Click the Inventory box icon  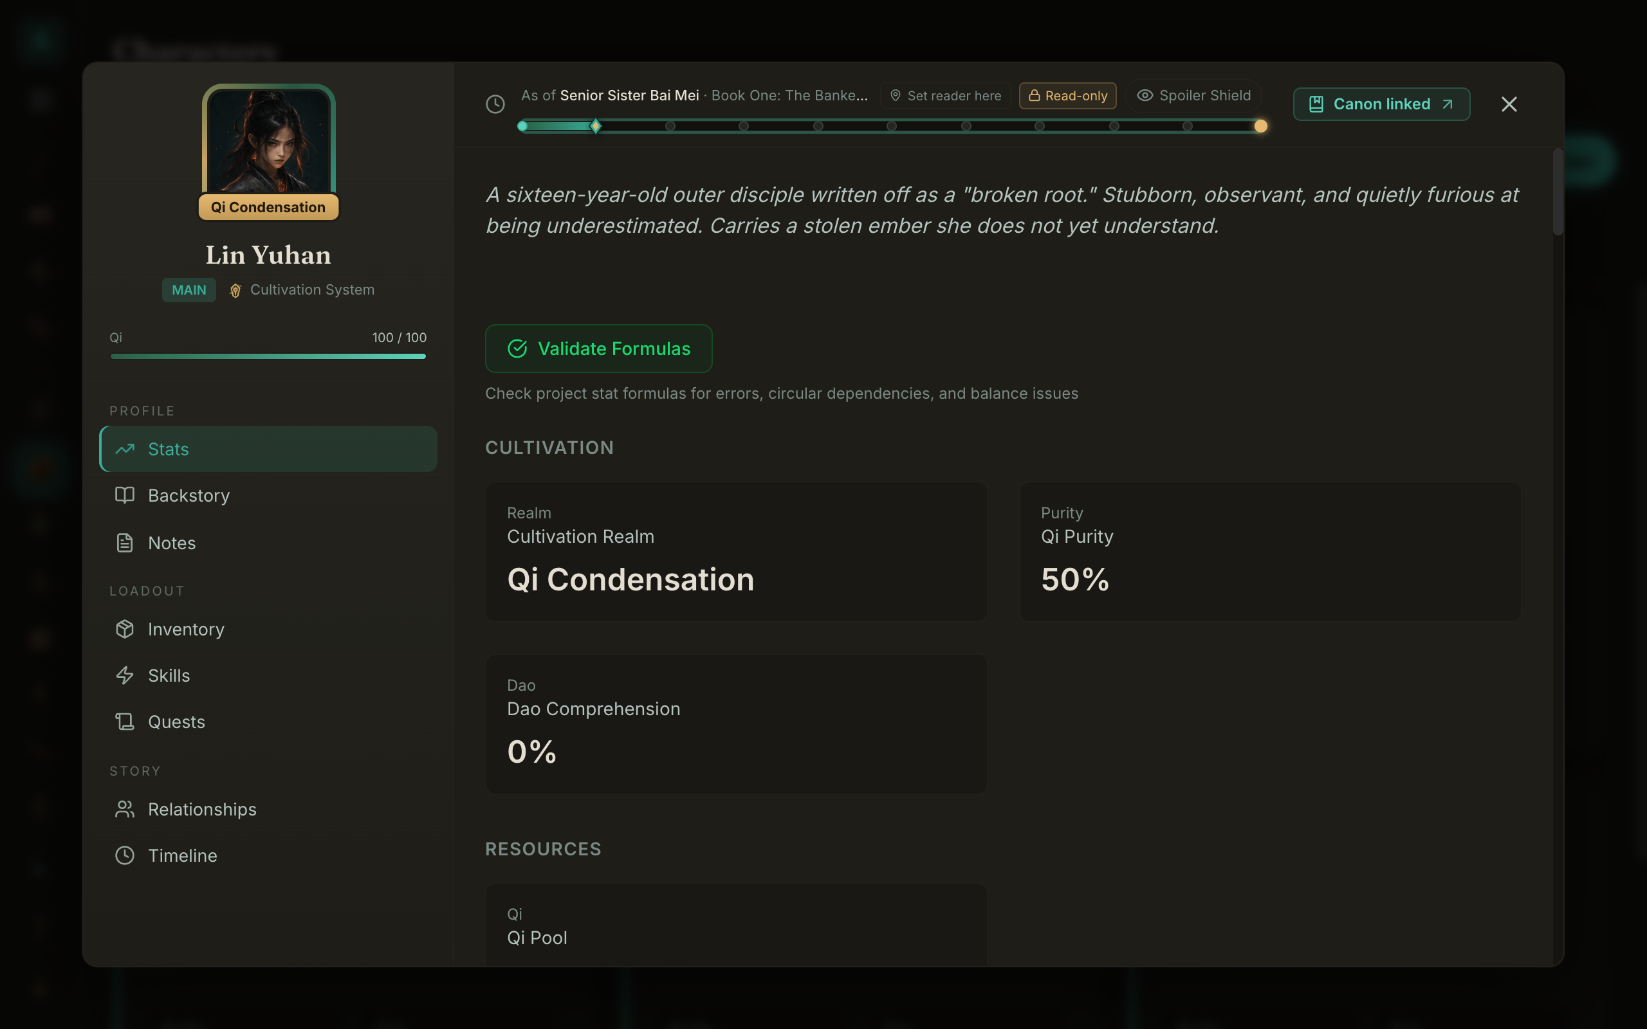(x=125, y=629)
